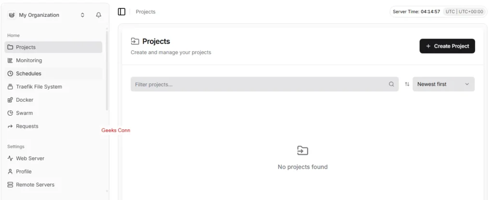Click the sort direction arrows icon
493x200 pixels.
(407, 84)
